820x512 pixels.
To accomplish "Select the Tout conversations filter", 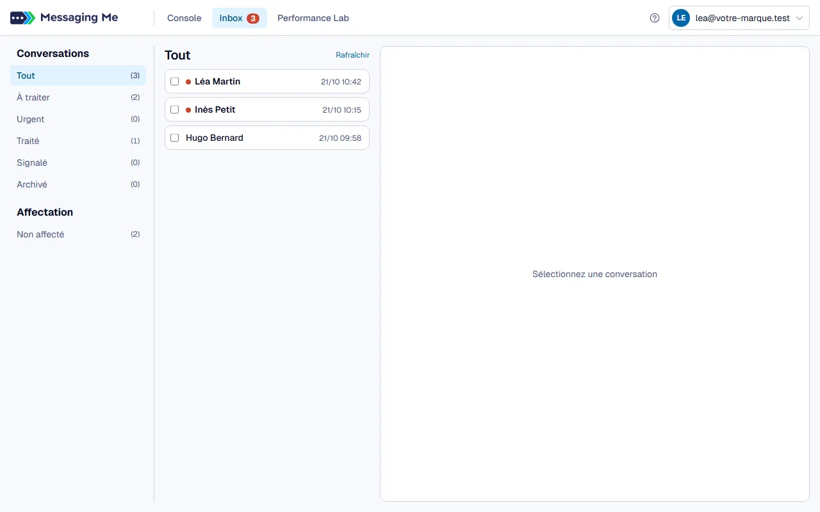I will tap(78, 76).
